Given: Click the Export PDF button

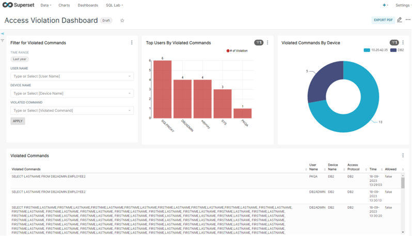Looking at the screenshot, I should pyautogui.click(x=383, y=20).
